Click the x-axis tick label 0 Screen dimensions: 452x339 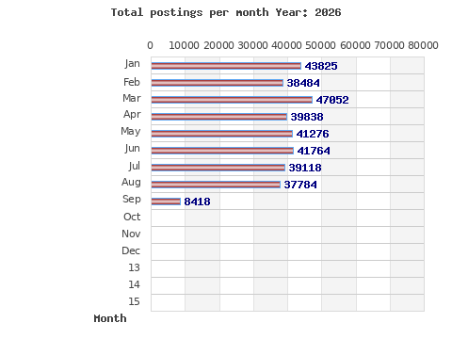coord(150,45)
